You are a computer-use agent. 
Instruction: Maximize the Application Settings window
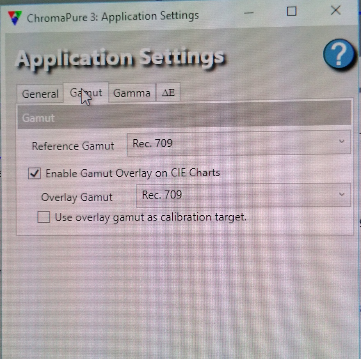292,11
